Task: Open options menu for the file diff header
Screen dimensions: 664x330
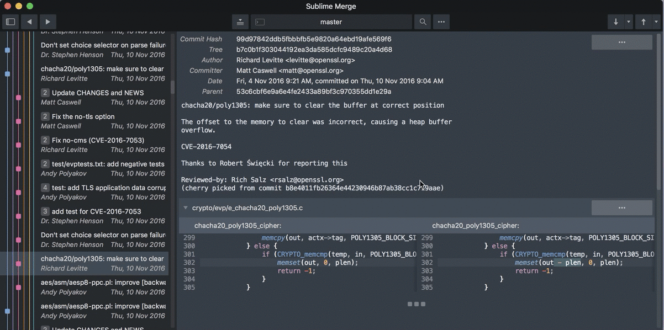Action: (x=622, y=208)
